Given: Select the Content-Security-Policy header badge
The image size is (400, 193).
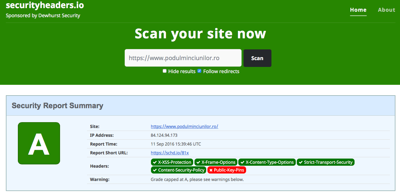Looking at the screenshot, I should [x=178, y=170].
